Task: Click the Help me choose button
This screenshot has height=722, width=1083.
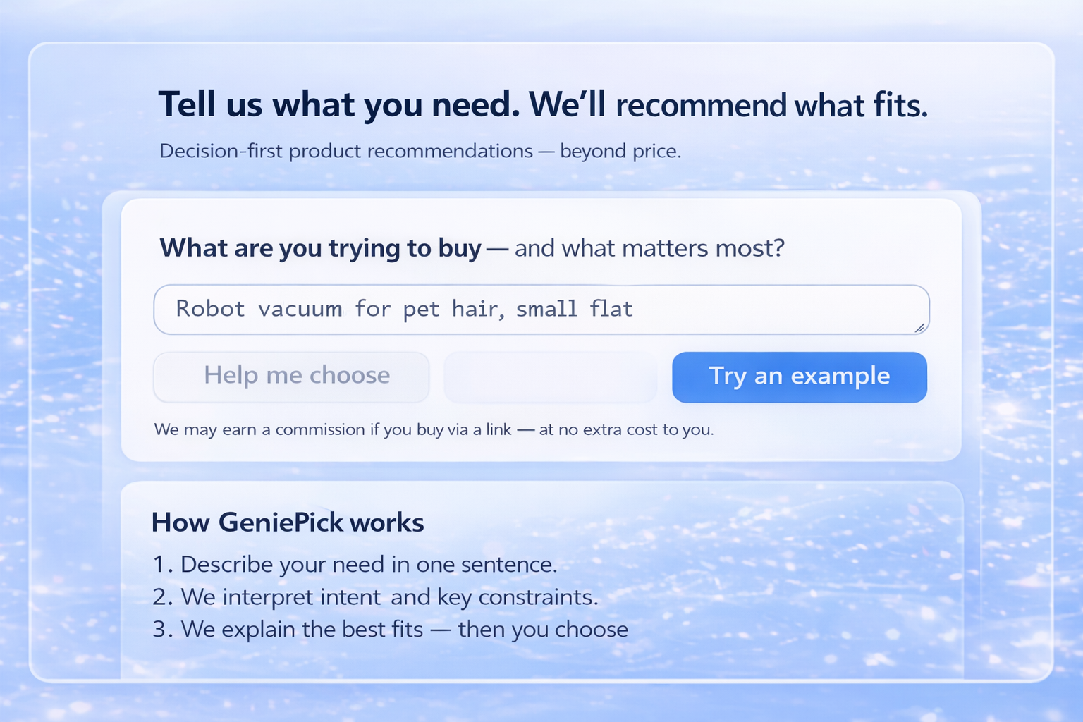Action: tap(291, 377)
